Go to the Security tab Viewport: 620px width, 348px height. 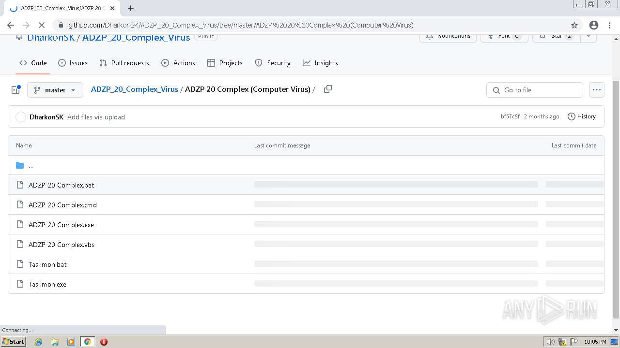pyautogui.click(x=273, y=63)
